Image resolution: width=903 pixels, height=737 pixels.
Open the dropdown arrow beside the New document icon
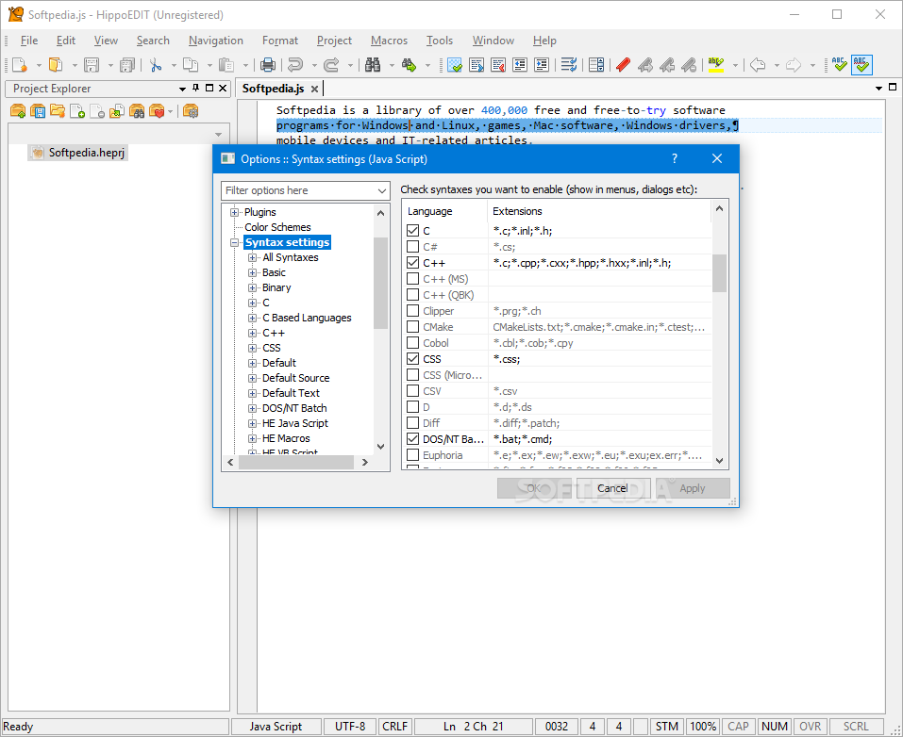pos(38,65)
